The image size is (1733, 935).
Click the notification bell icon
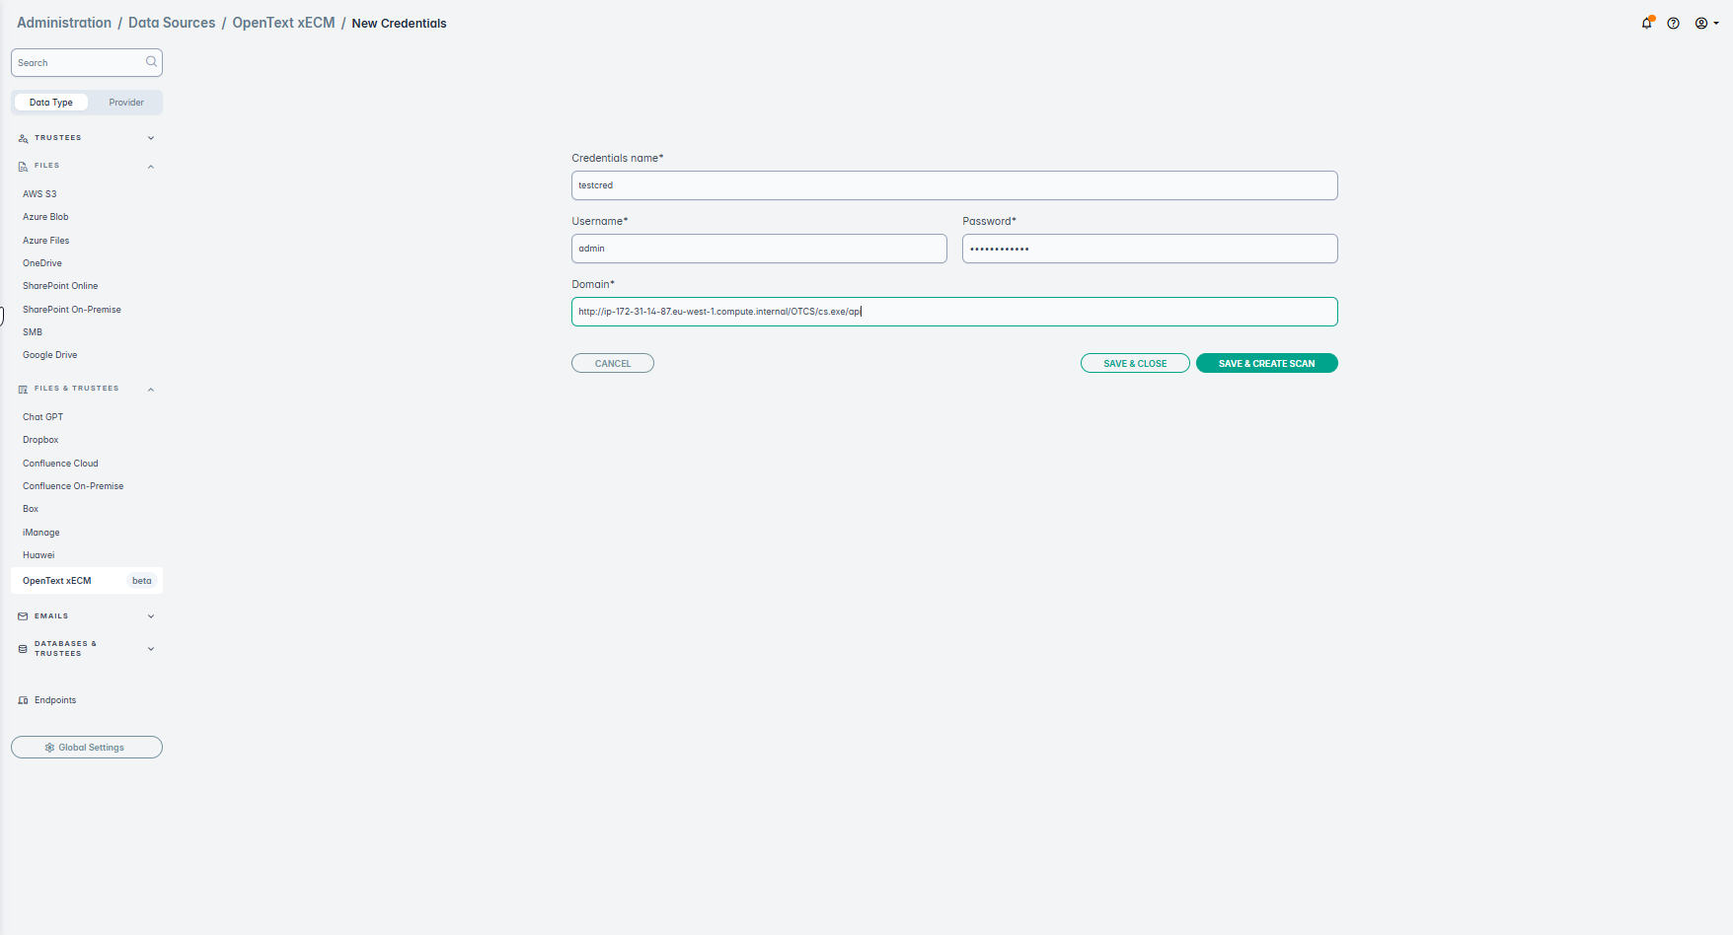click(1646, 24)
